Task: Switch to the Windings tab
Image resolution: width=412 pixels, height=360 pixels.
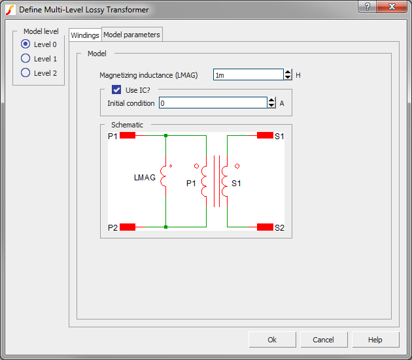Action: tap(85, 35)
